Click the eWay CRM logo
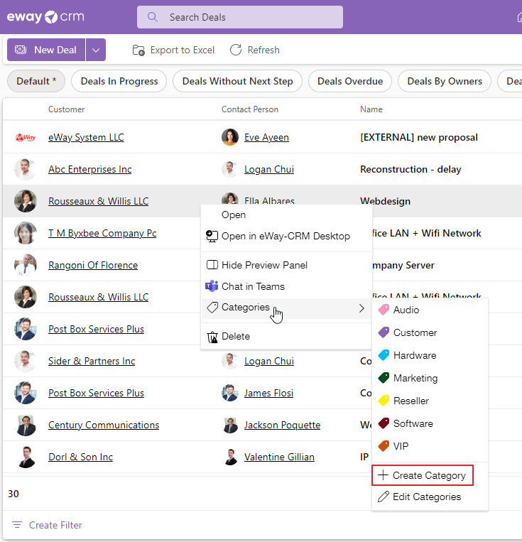Screen dimensions: 522x542 [45, 16]
